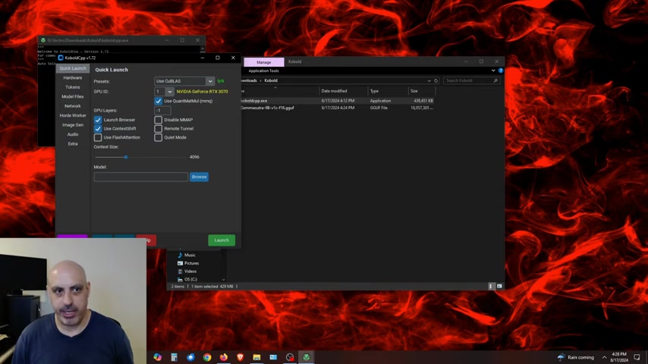Open the Calculator taskbar icon
Image resolution: width=648 pixels, height=364 pixels.
point(174,357)
